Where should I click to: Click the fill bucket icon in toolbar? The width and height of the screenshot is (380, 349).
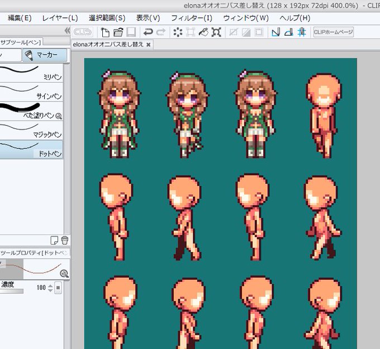pyautogui.click(x=203, y=32)
